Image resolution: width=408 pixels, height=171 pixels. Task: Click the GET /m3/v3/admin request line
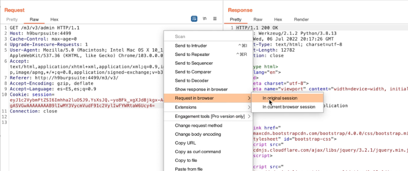tap(44, 28)
